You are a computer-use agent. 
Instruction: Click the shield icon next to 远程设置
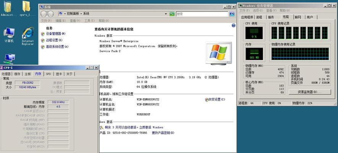pos(43,41)
